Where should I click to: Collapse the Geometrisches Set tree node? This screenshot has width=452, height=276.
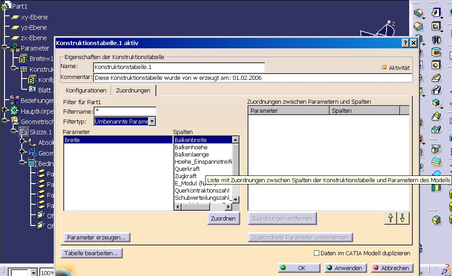pyautogui.click(x=5, y=120)
